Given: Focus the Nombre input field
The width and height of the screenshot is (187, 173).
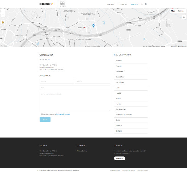Looking at the screenshot, I should [57, 81].
